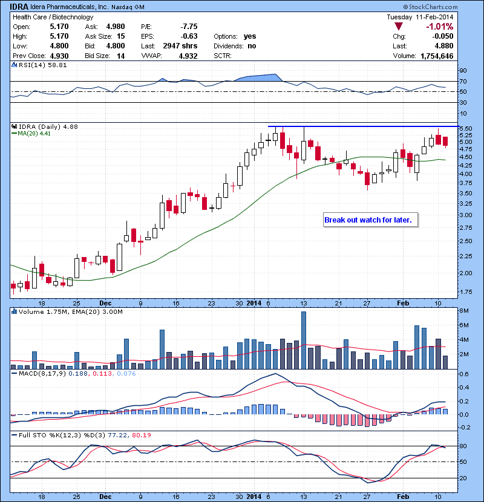Viewport: 484px width, 502px height.
Task: Click the Ask Size value 15
Action: coord(121,36)
